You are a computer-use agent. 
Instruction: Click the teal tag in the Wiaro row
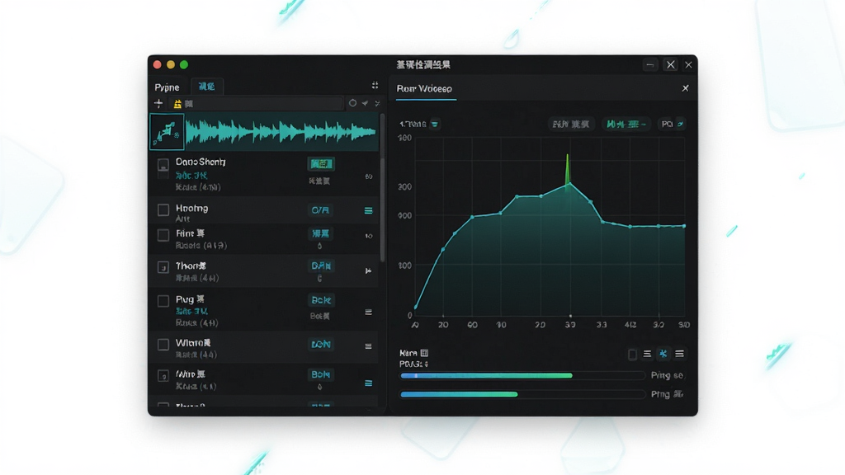click(x=321, y=344)
